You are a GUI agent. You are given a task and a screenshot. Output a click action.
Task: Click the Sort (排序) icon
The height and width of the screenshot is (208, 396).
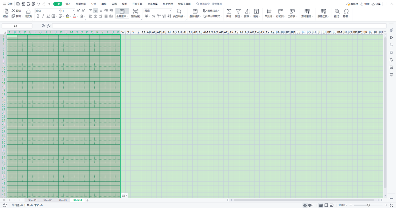(247, 11)
